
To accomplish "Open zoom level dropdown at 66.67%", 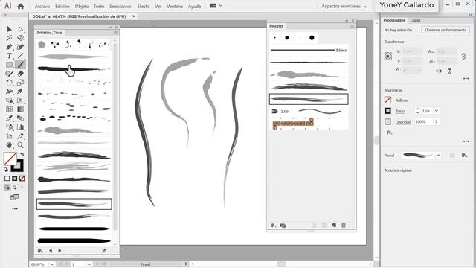I will [x=51, y=264].
